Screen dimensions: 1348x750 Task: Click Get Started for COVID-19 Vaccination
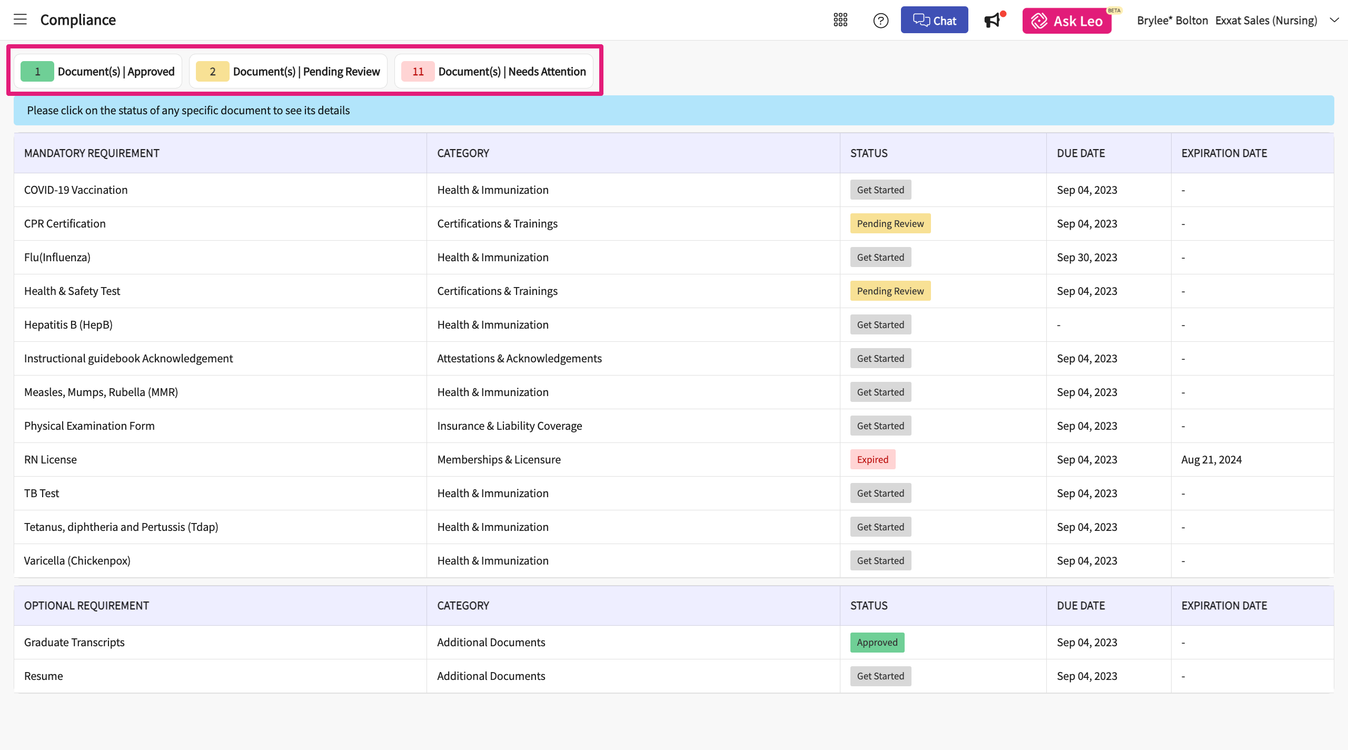880,190
